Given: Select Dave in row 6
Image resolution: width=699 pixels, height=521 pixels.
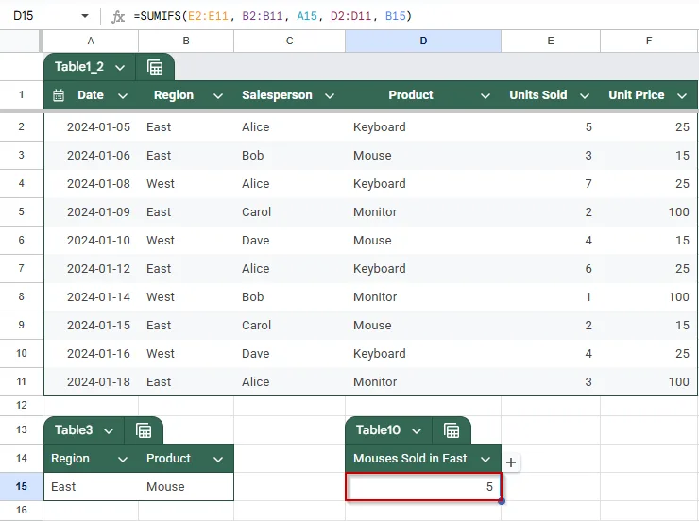Looking at the screenshot, I should point(290,241).
